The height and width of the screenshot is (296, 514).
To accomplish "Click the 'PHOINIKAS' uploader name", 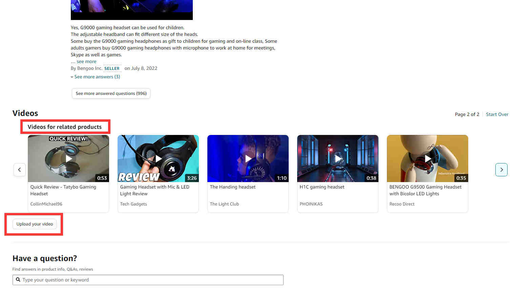I will click(x=311, y=204).
